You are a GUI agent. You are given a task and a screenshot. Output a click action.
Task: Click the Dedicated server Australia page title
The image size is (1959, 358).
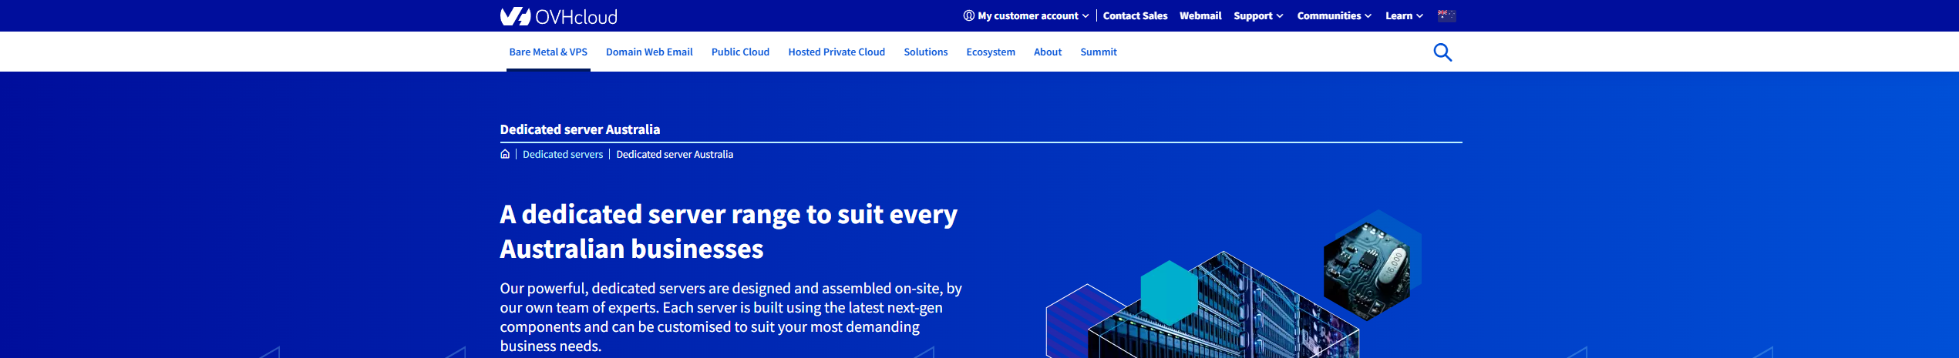coord(580,129)
